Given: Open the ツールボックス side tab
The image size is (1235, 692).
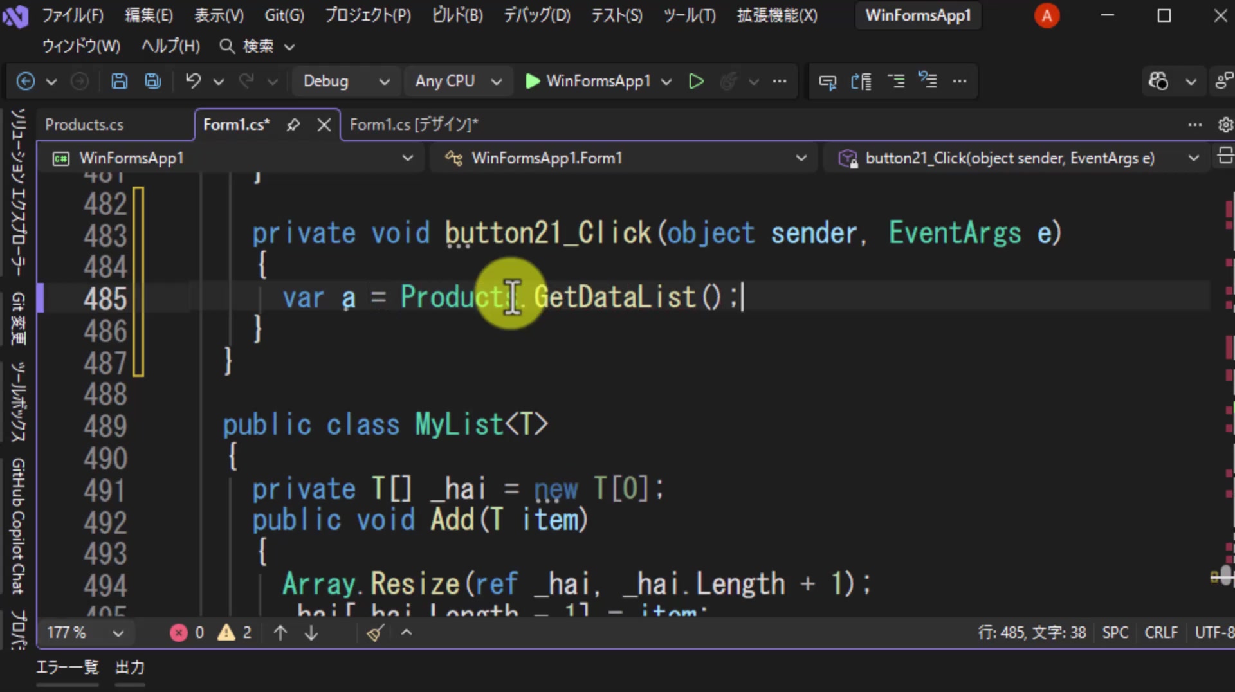Looking at the screenshot, I should point(18,403).
